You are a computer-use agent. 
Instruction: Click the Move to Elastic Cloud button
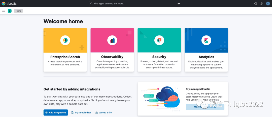[205, 107]
